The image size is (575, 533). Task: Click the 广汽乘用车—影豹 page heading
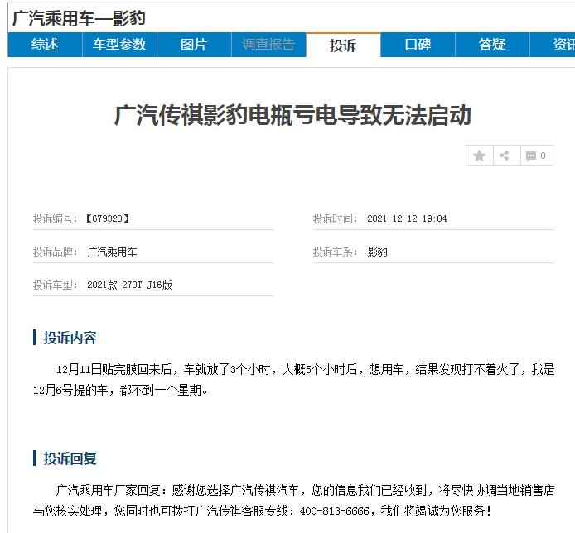[x=79, y=18]
